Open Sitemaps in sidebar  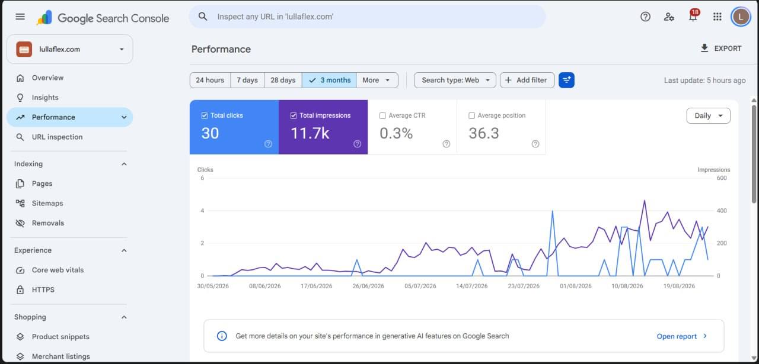(70, 203)
